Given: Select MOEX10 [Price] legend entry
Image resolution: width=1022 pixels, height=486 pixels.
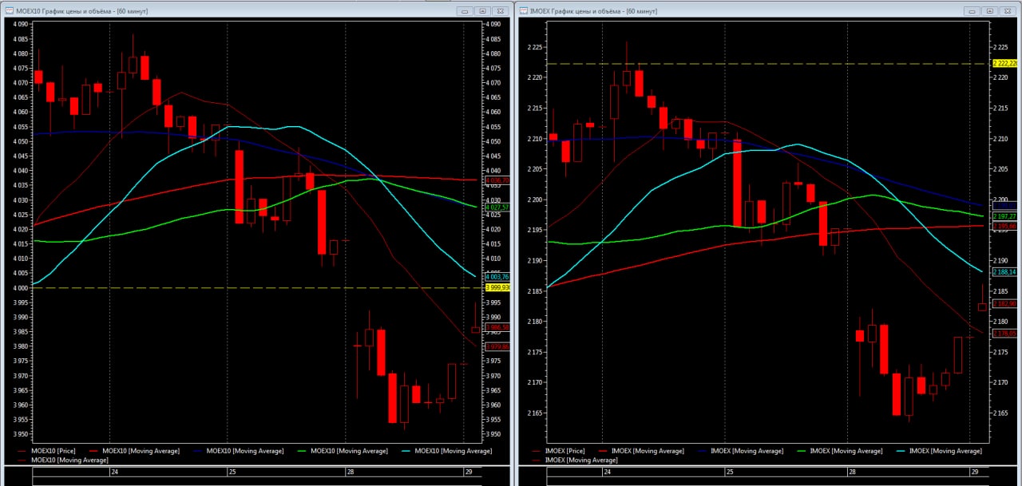Looking at the screenshot, I should [x=55, y=451].
